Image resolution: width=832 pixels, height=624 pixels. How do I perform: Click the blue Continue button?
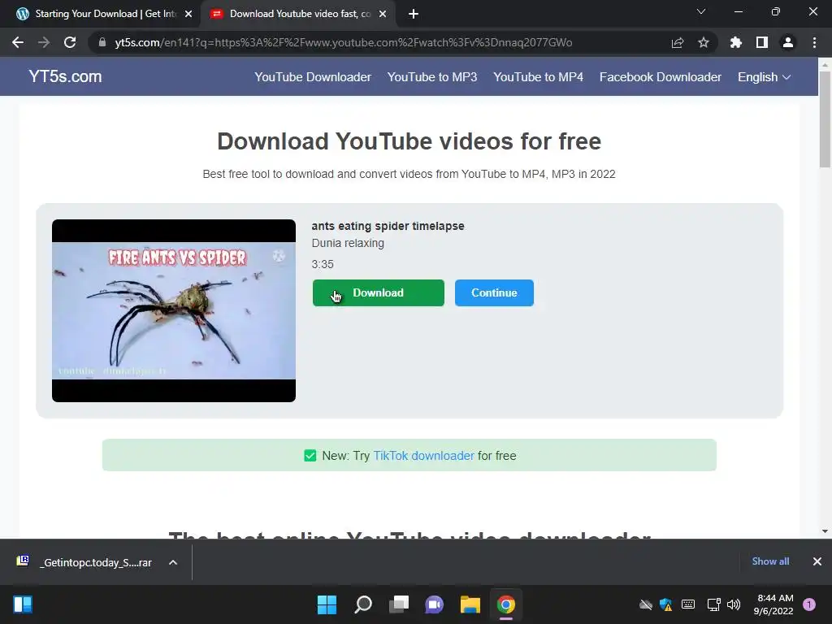pos(494,292)
